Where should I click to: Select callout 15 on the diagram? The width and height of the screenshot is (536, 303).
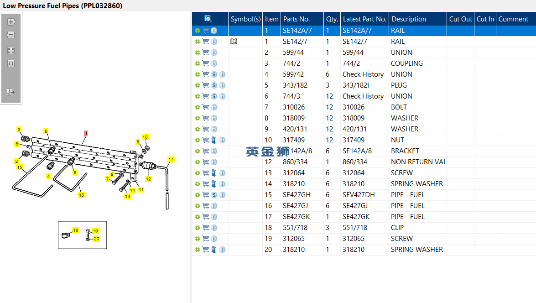(20, 167)
